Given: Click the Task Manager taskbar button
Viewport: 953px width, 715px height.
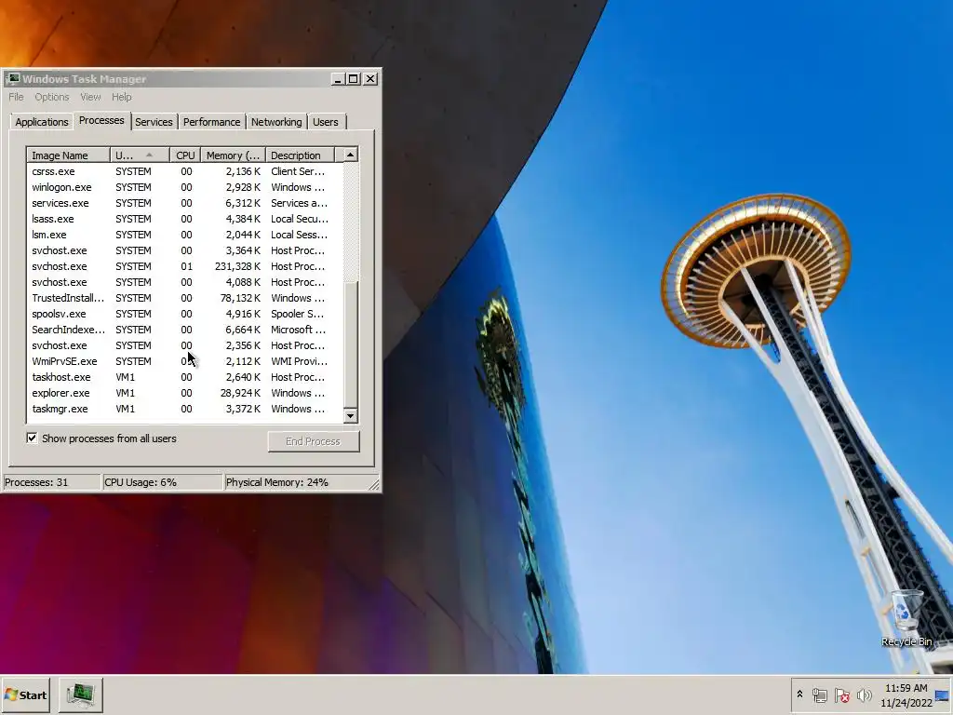Looking at the screenshot, I should (x=81, y=695).
